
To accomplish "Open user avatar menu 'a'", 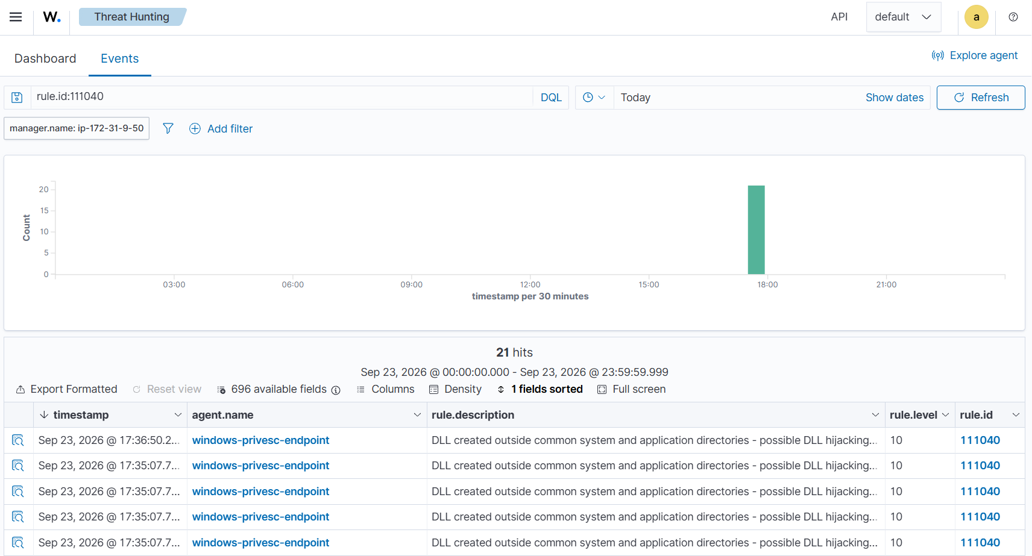I will coord(976,17).
